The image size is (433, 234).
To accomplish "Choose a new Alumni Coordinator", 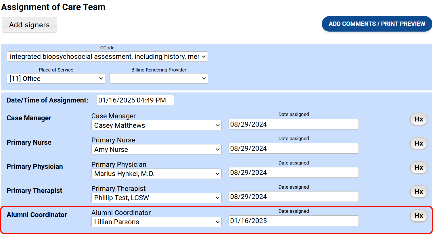I will click(x=156, y=222).
